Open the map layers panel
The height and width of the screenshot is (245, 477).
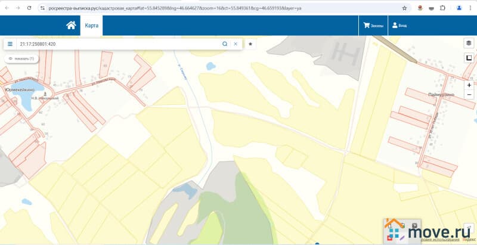469,44
